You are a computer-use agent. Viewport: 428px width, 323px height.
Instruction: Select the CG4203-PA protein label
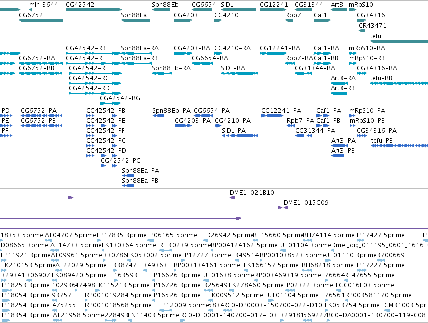193,121
